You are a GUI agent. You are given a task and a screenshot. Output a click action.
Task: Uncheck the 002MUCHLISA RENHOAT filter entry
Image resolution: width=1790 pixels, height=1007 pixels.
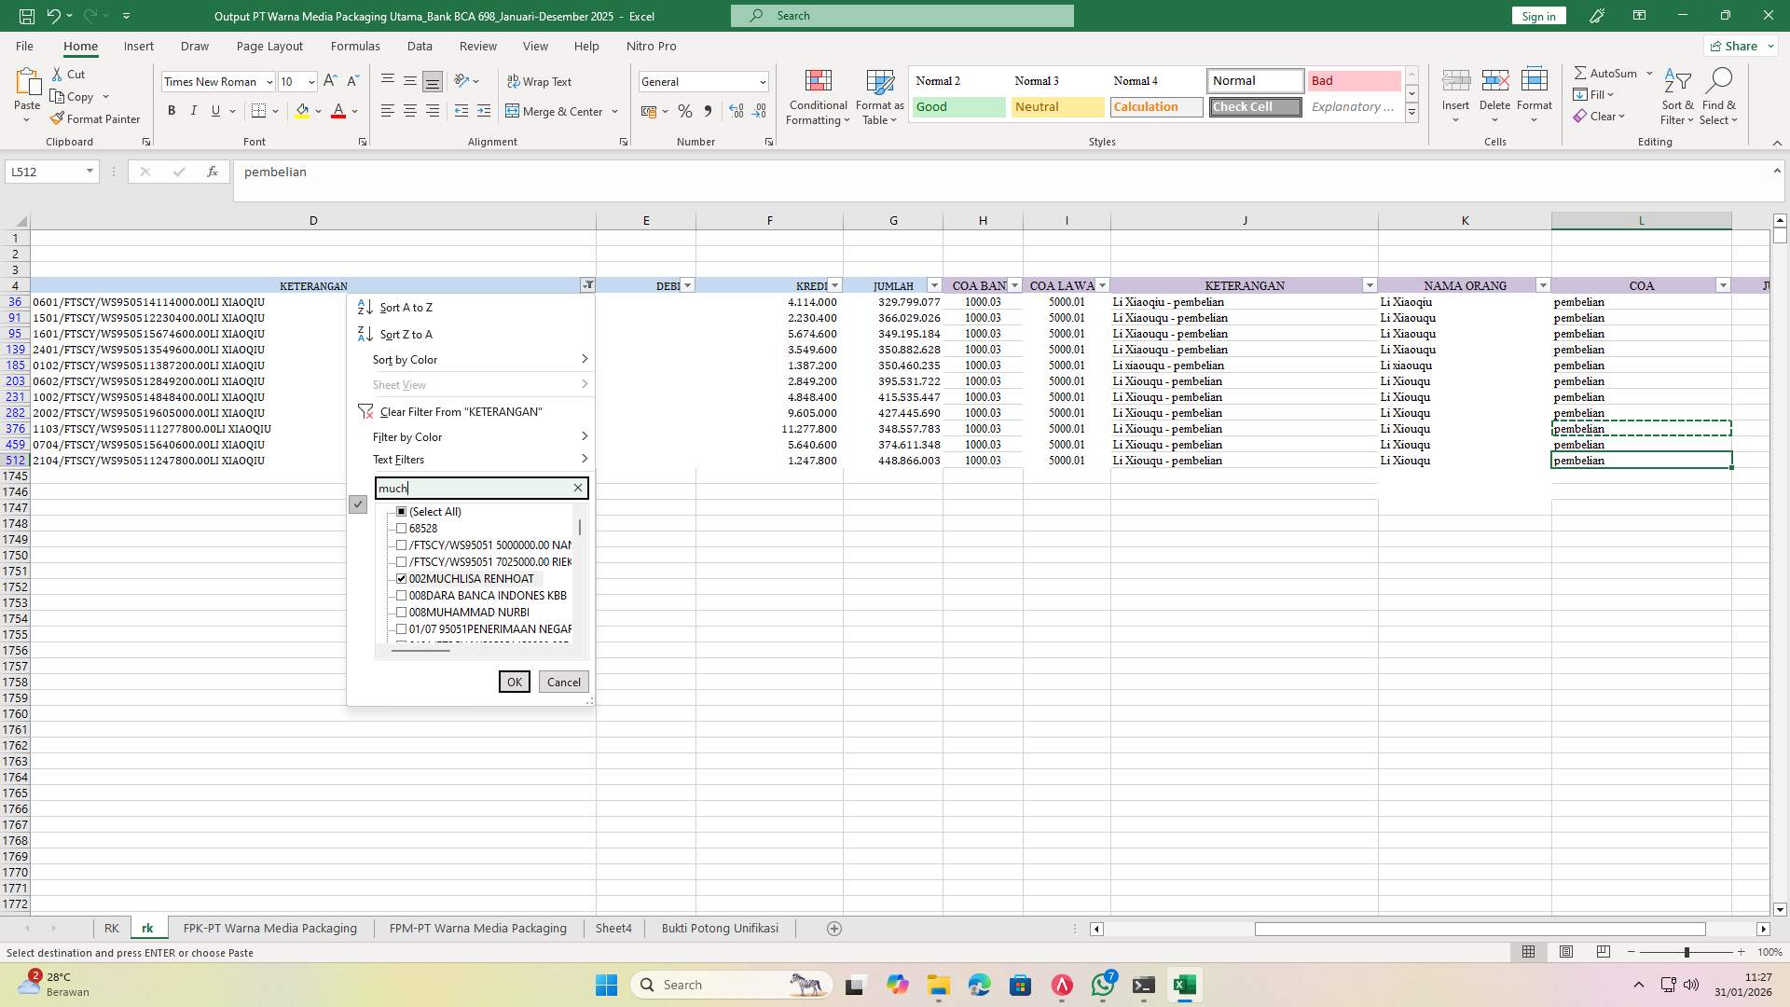(x=402, y=578)
